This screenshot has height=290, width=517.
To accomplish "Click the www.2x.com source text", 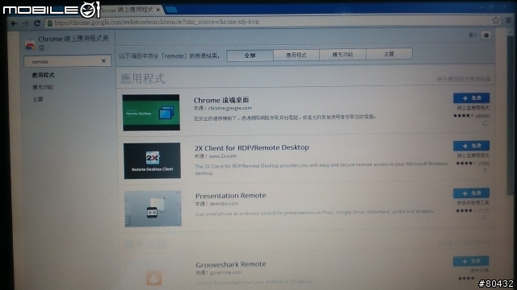I will pyautogui.click(x=223, y=155).
